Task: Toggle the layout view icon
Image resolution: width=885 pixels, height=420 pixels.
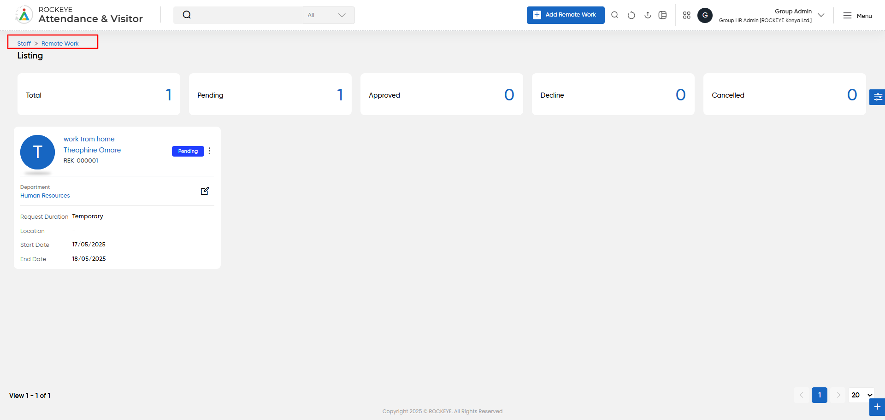Action: [663, 15]
